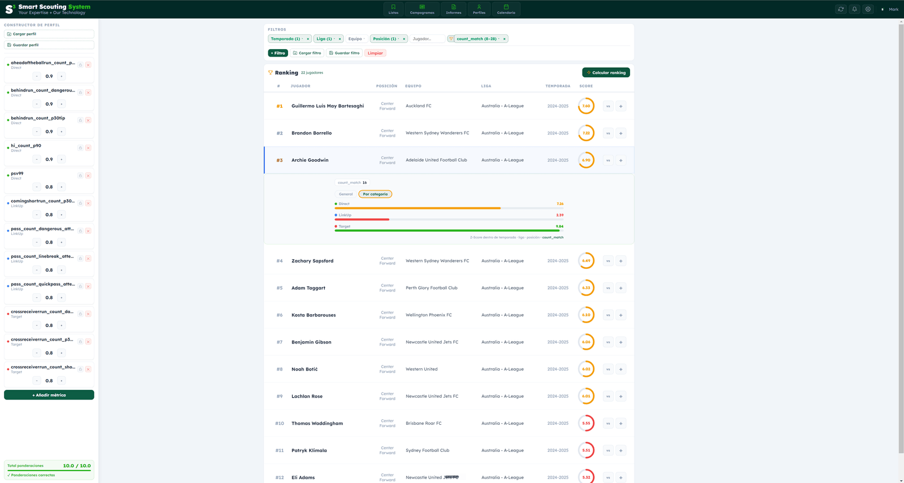This screenshot has width=904, height=483.
Task: Lock the psv99 metric weight
Action: (x=80, y=176)
